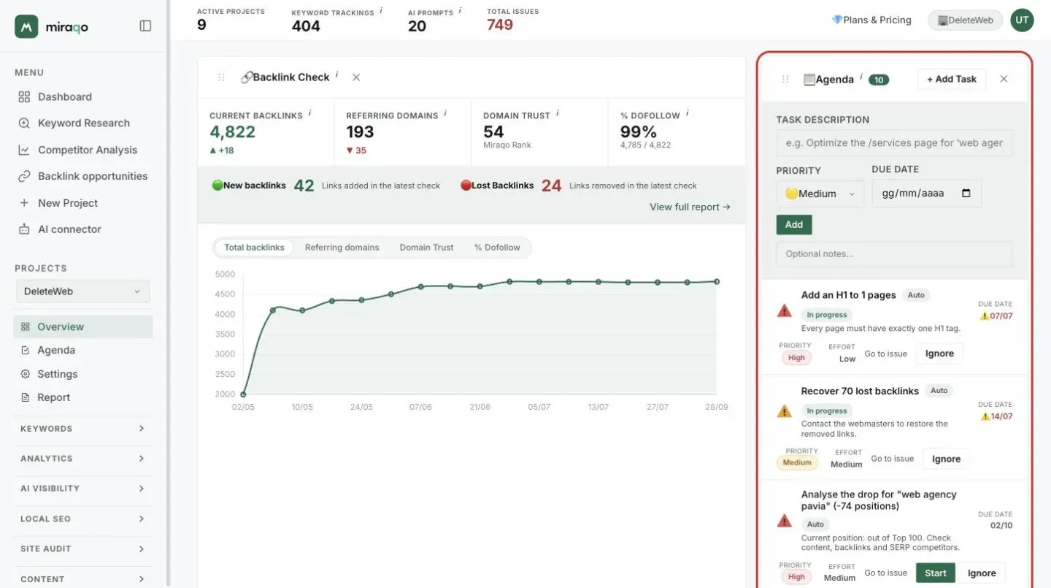This screenshot has width=1051, height=588.
Task: Click the drag handle of the Agenda widget
Action: [785, 79]
